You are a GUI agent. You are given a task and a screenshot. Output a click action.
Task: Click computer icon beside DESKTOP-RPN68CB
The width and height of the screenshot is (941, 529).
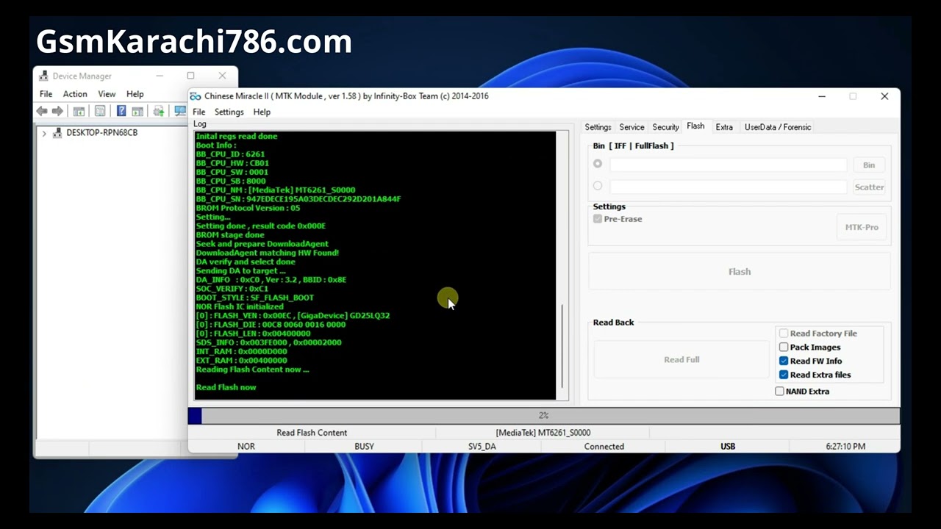[57, 133]
